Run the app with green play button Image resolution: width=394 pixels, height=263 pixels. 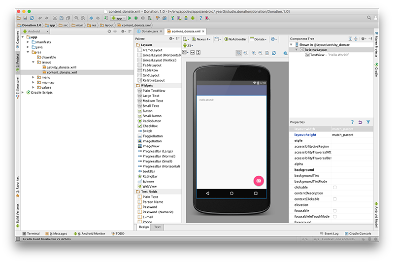[x=130, y=18]
